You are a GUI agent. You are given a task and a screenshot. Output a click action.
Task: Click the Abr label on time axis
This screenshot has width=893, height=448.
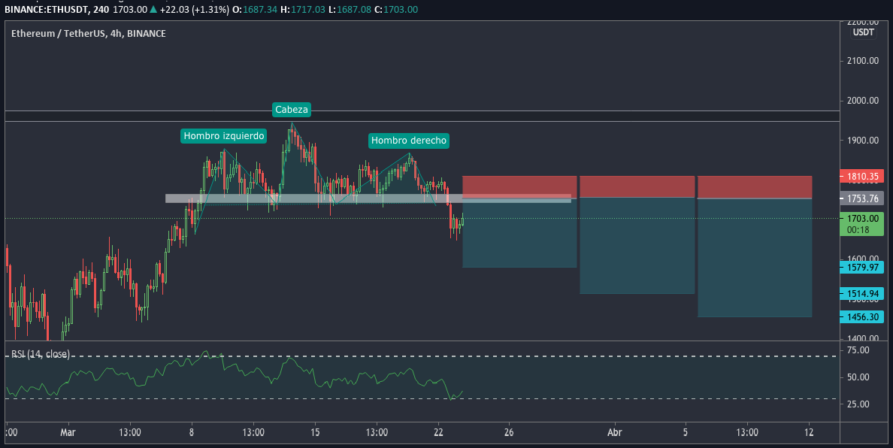[615, 433]
